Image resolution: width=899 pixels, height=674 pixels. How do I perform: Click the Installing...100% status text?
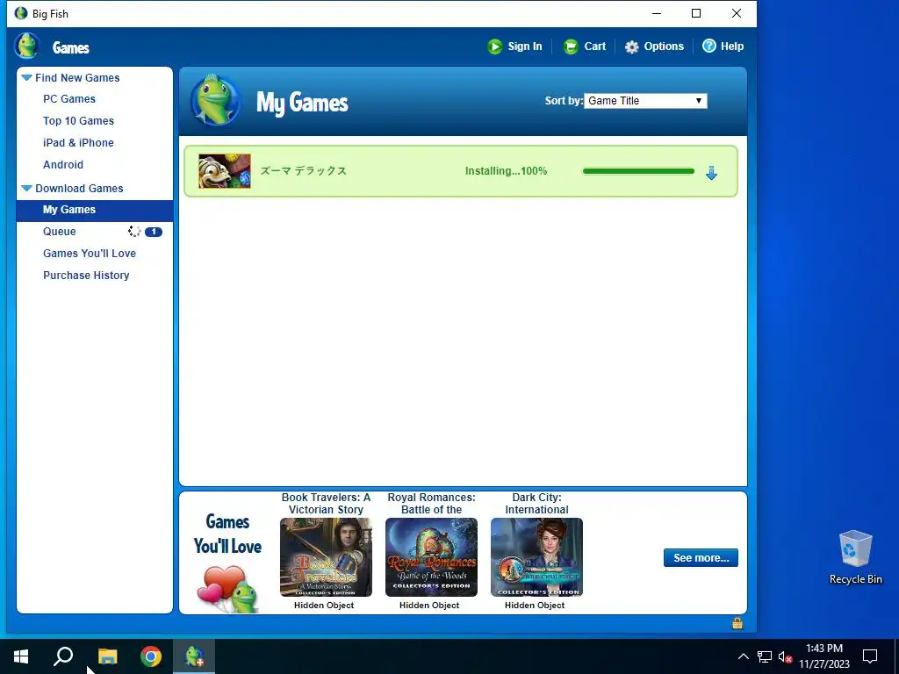pyautogui.click(x=506, y=171)
